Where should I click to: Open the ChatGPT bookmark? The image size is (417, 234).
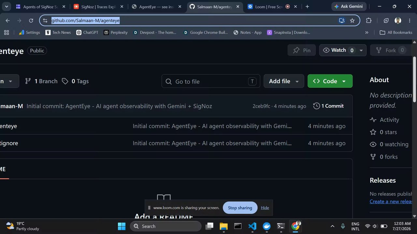coord(87,32)
